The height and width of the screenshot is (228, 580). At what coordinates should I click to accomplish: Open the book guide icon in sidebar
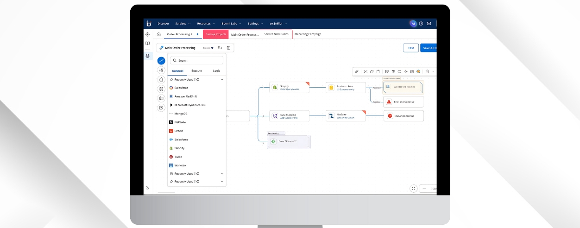(147, 43)
